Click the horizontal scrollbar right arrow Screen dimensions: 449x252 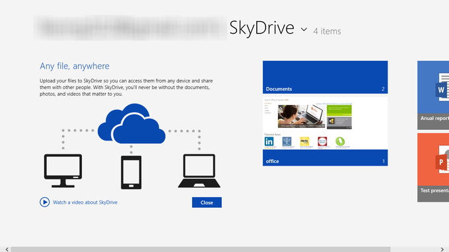[x=442, y=249]
